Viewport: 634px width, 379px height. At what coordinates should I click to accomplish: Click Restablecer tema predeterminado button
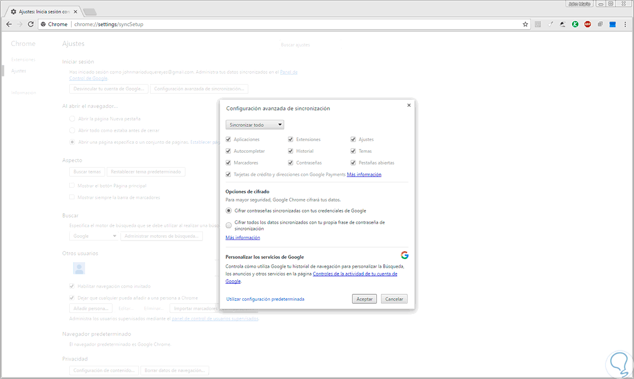[146, 172]
